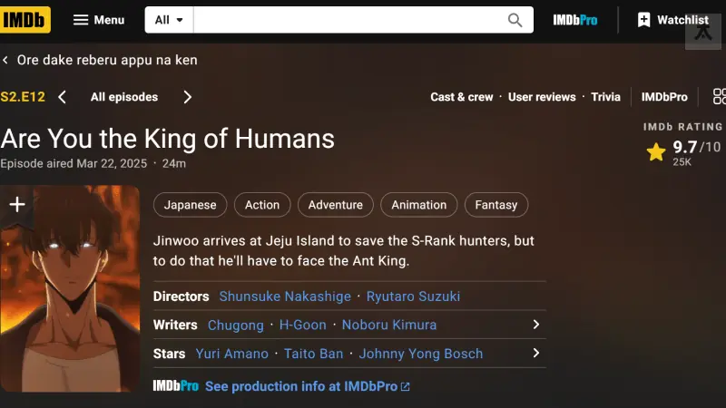The height and width of the screenshot is (408, 726).
Task: Open Cast & crew page
Action: 462,97
